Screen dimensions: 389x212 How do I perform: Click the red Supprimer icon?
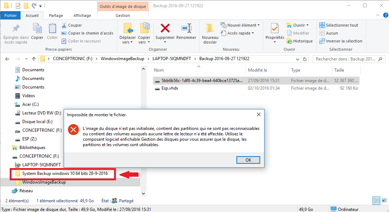coord(165,28)
